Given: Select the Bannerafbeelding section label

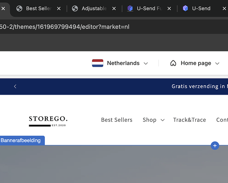Looking at the screenshot, I should coord(21,140).
